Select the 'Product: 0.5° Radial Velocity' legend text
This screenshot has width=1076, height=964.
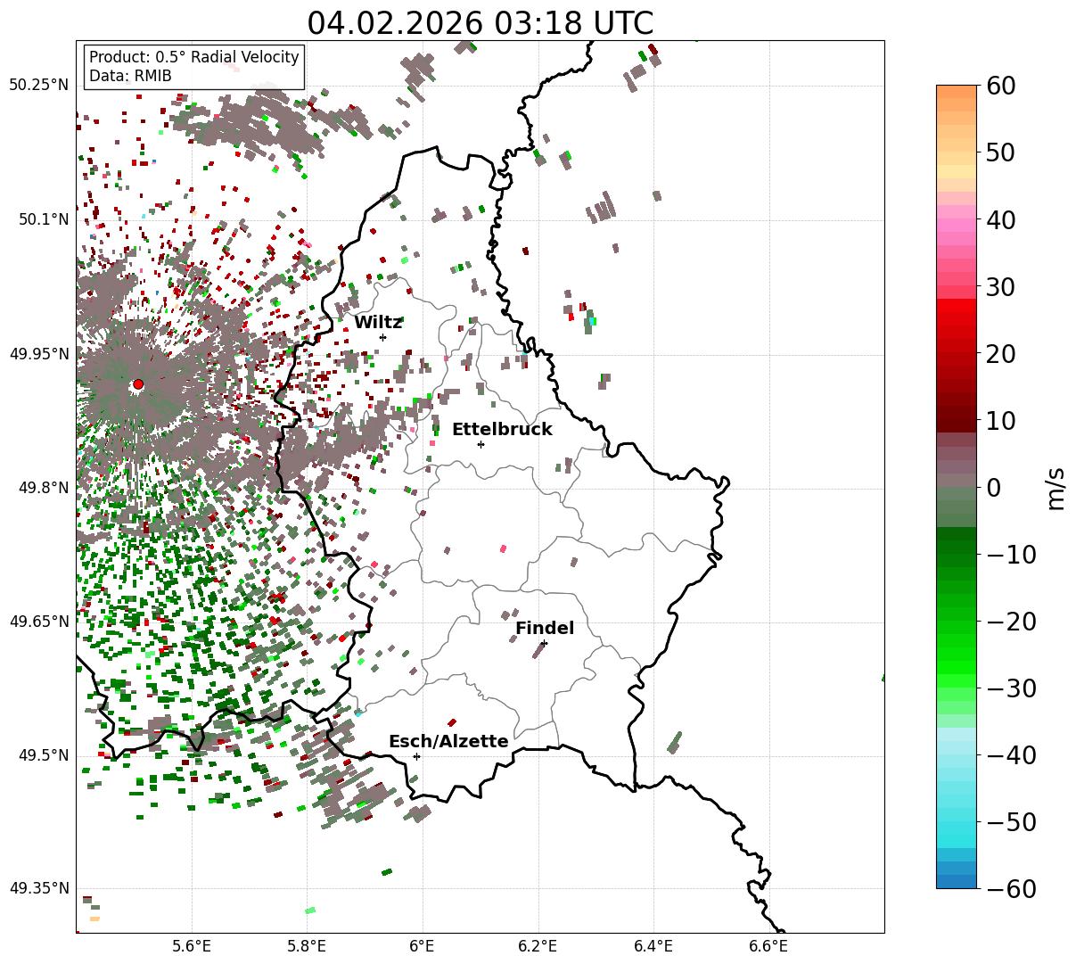tap(194, 57)
